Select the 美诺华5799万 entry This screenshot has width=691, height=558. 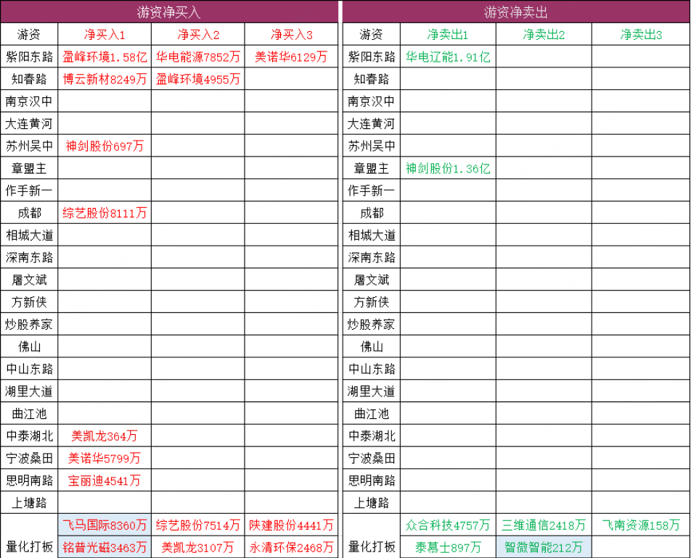(x=105, y=458)
